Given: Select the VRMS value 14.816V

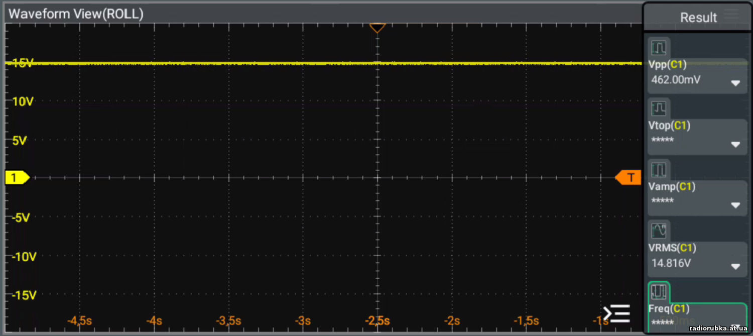Looking at the screenshot, I should point(671,263).
